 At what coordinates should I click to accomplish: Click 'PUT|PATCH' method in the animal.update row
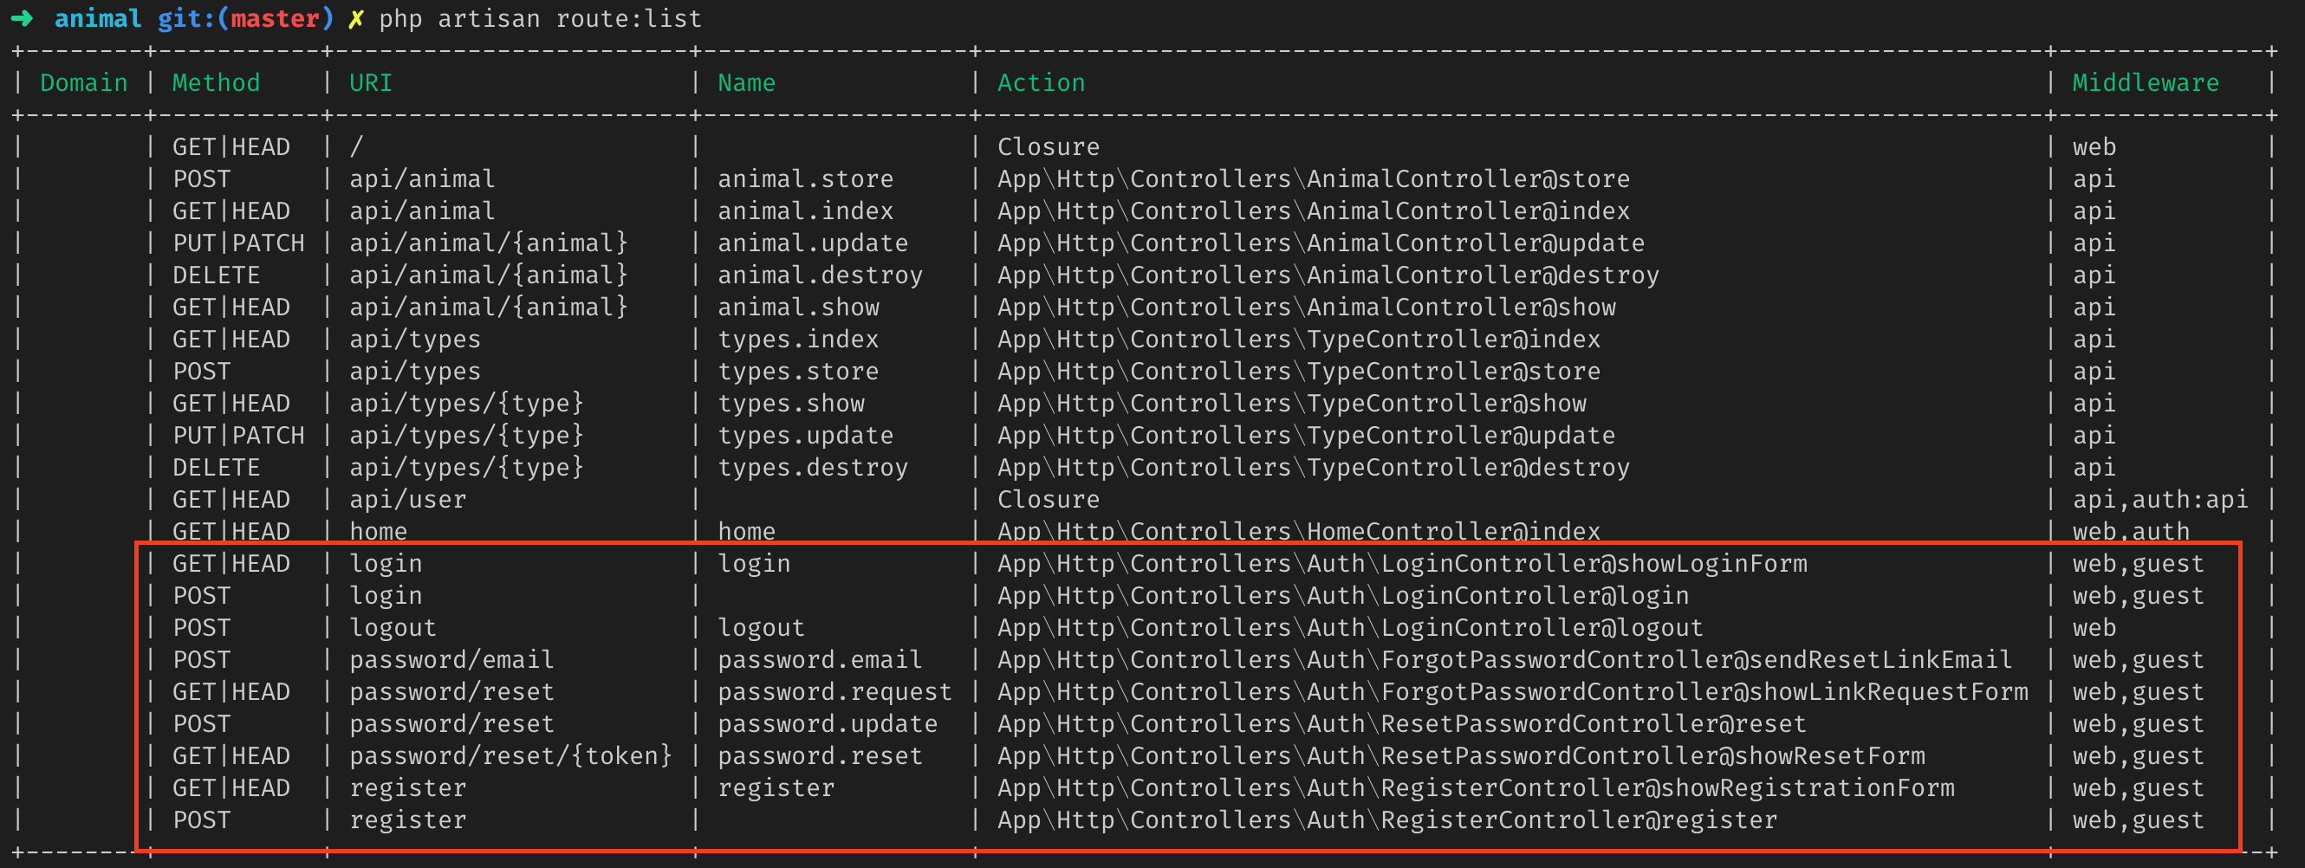click(238, 243)
